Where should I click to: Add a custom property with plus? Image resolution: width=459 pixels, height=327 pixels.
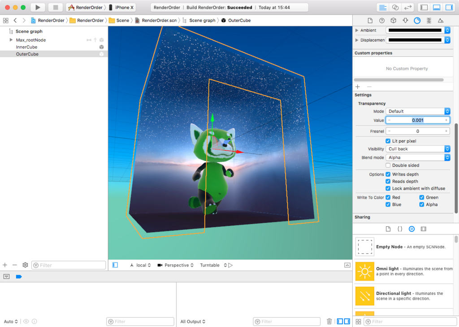[x=357, y=87]
